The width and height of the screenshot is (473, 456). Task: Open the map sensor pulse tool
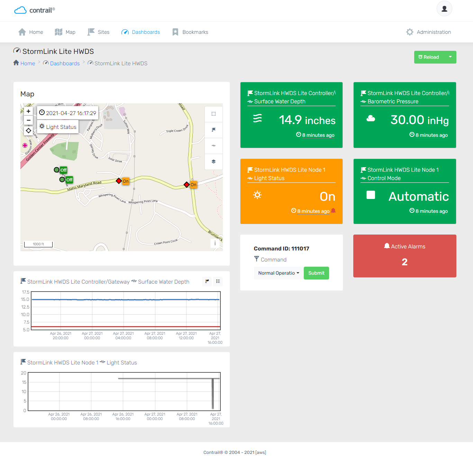(213, 145)
